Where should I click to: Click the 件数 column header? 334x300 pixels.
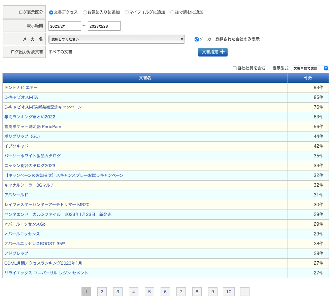(308, 78)
